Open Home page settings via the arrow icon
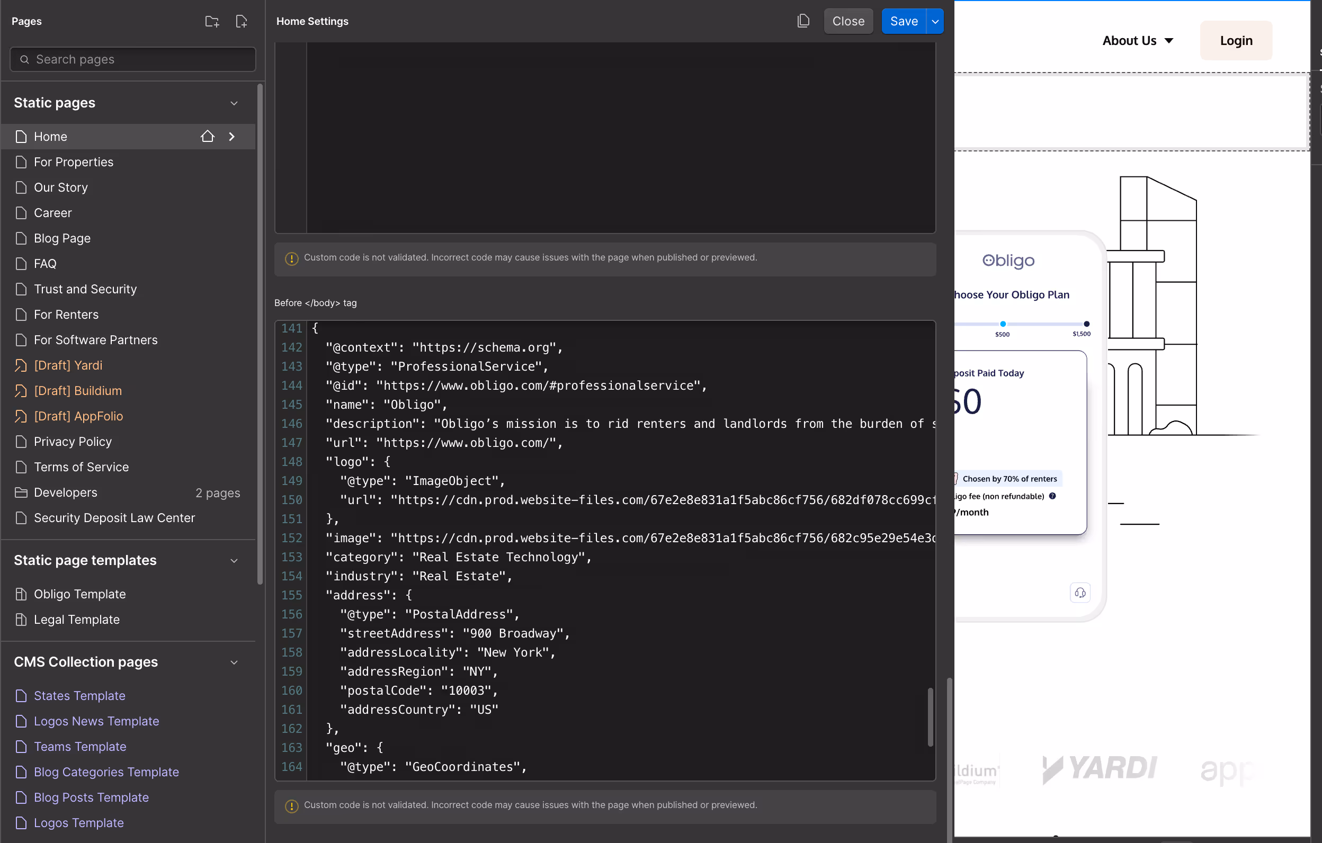The width and height of the screenshot is (1322, 843). click(x=231, y=136)
